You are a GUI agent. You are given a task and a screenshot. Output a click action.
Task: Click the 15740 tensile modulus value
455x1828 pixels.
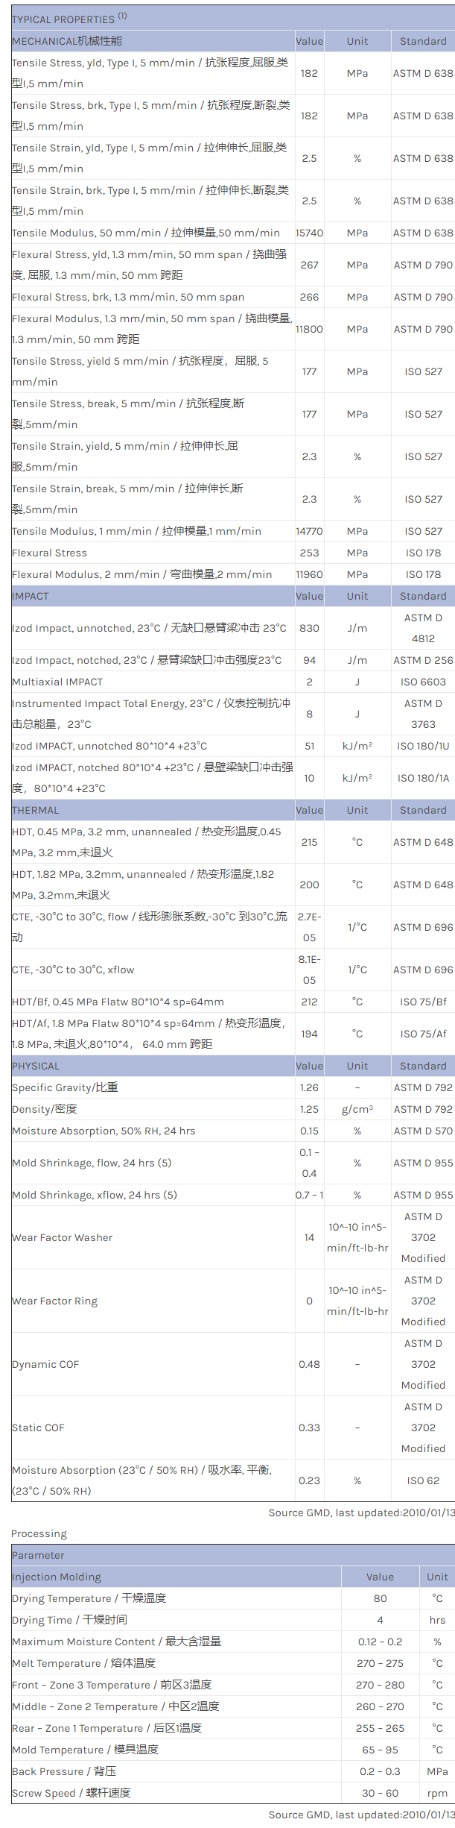309,233
